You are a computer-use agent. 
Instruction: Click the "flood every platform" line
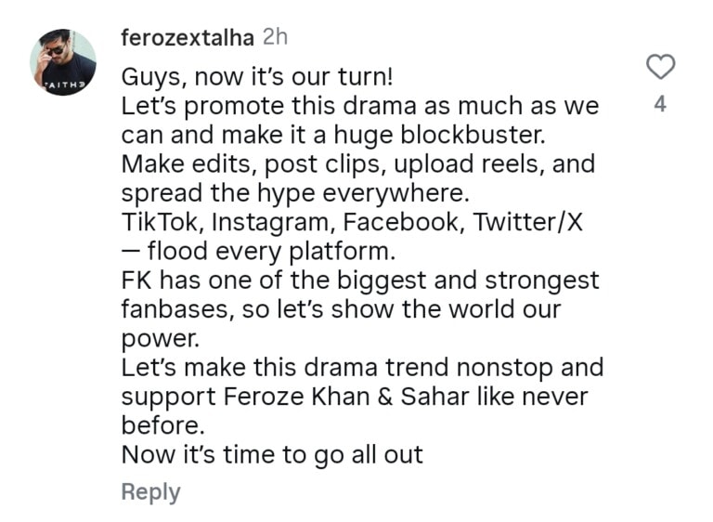(257, 252)
